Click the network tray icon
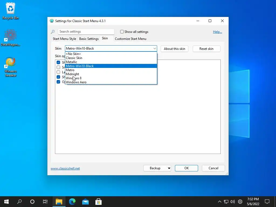Image resolution: width=276 pixels, height=207 pixels. (226, 202)
